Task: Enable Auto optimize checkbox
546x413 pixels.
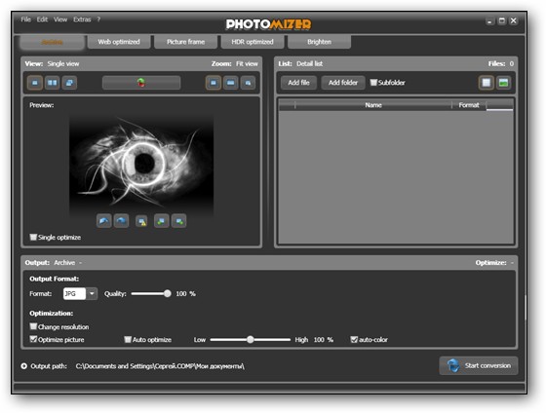Action: [x=128, y=339]
